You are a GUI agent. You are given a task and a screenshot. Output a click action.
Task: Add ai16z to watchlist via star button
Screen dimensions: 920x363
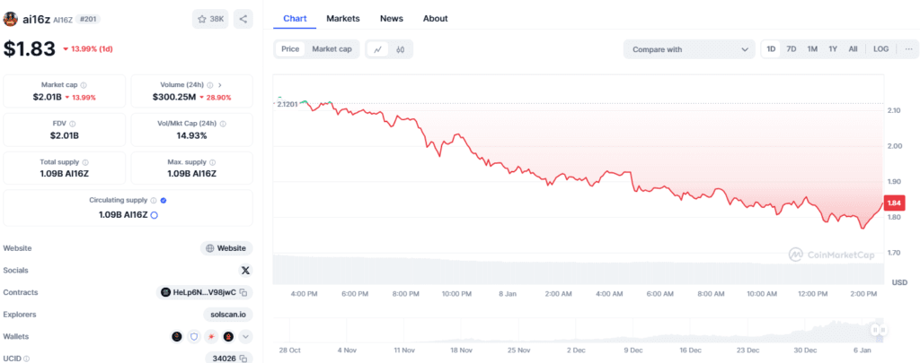point(210,19)
